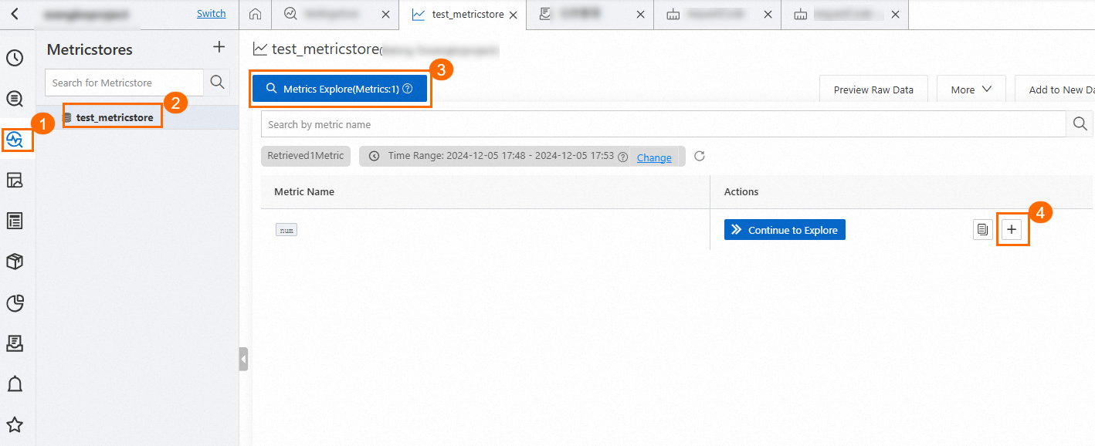The width and height of the screenshot is (1095, 446).
Task: Refresh the retrieved metrics list
Action: (x=700, y=157)
